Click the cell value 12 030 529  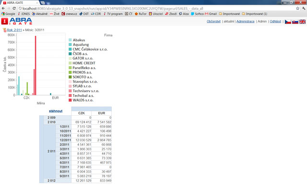82,140
